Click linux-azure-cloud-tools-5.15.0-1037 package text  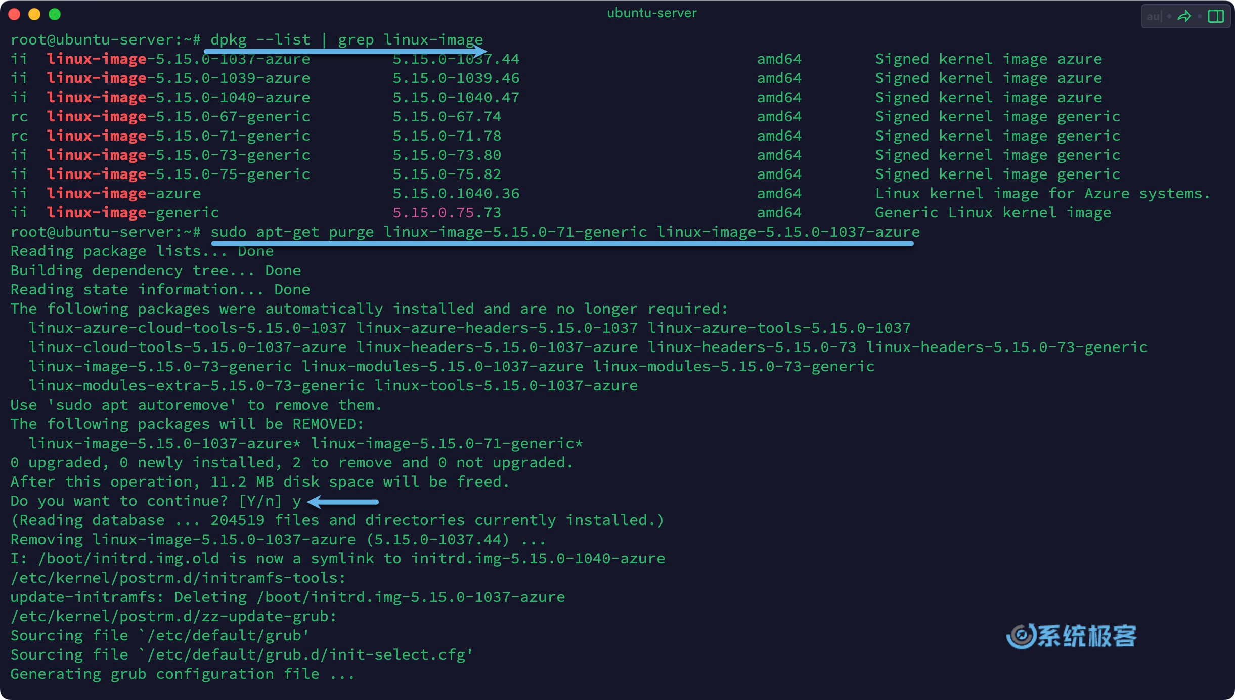pyautogui.click(x=188, y=328)
